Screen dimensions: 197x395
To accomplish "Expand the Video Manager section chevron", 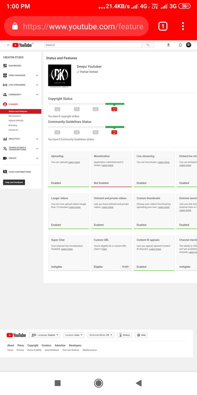I will 37,75.
